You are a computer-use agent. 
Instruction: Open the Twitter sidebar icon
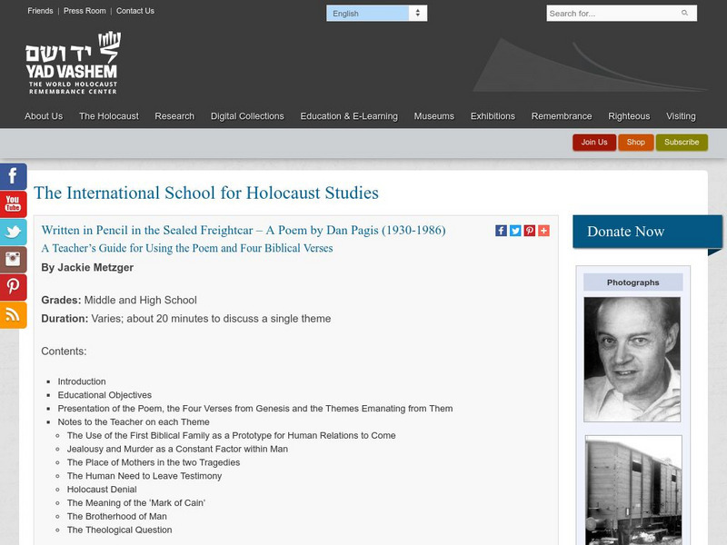pos(13,232)
